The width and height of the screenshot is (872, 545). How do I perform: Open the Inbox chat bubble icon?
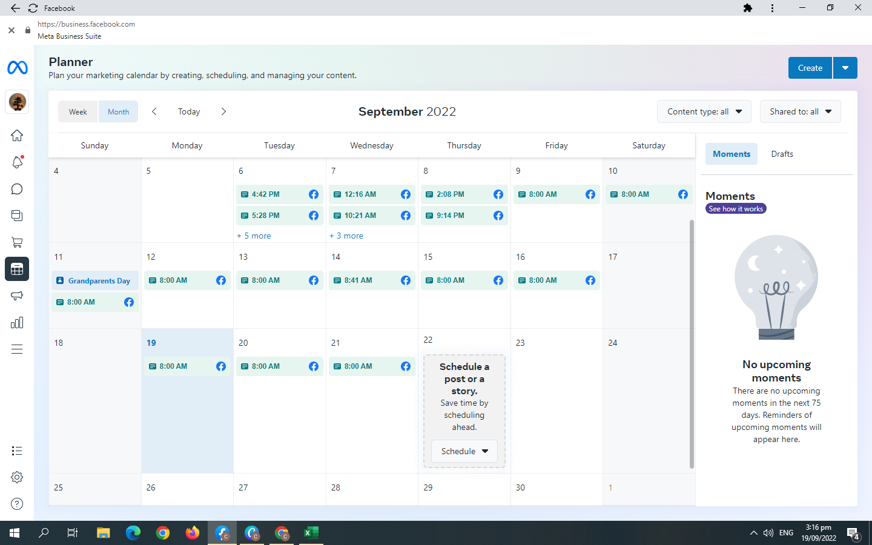pos(17,189)
